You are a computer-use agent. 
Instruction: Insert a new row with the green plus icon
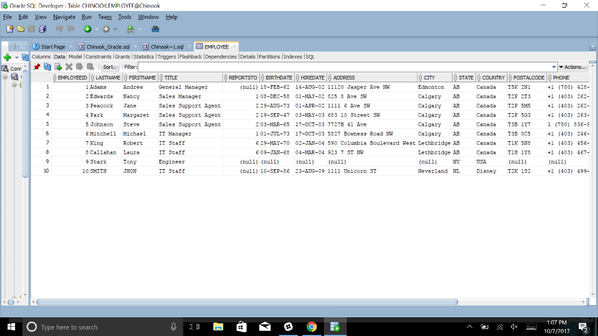pyautogui.click(x=58, y=66)
